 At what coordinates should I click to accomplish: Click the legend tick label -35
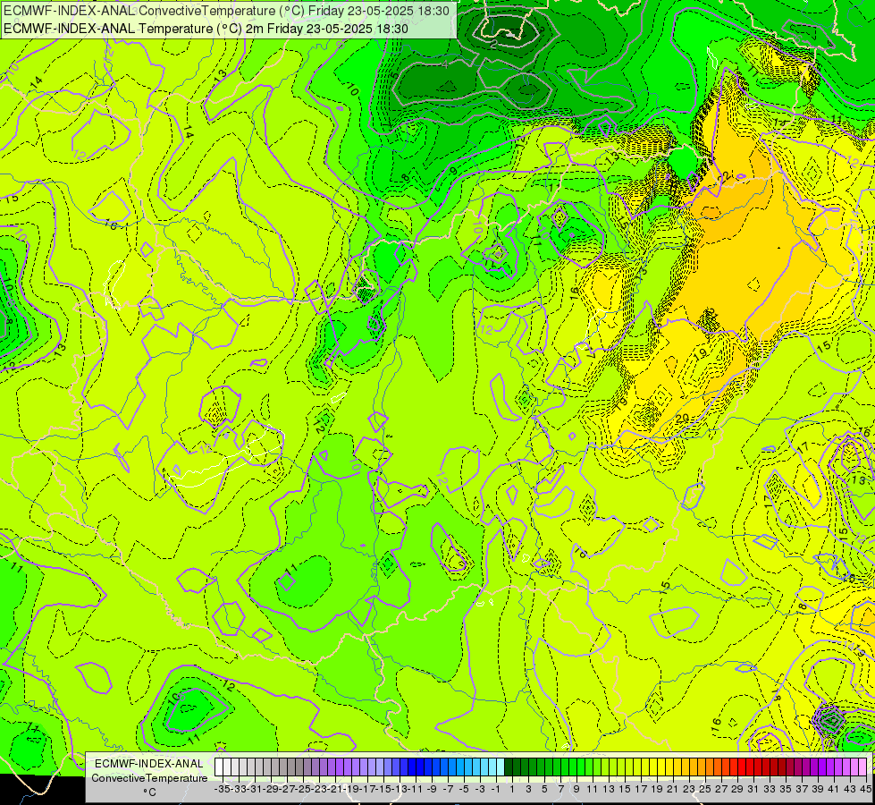[x=223, y=790]
